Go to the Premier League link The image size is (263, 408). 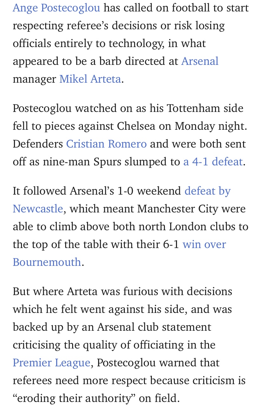click(51, 363)
